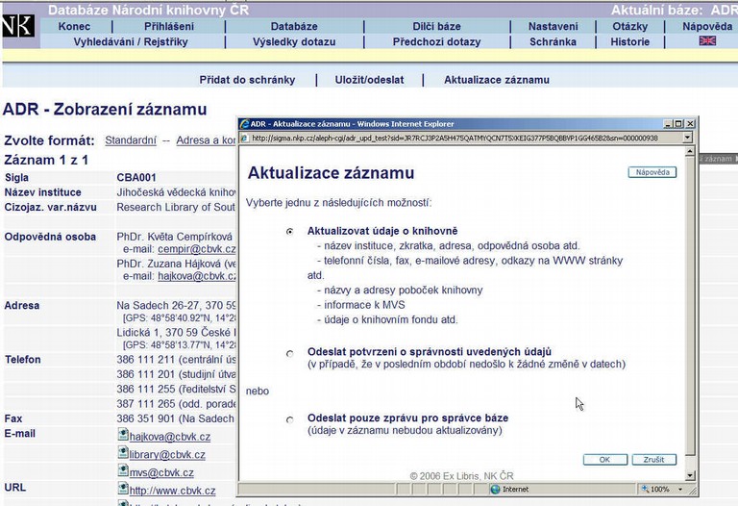738x506 pixels.
Task: Click the NK library logo
Action: (x=18, y=26)
